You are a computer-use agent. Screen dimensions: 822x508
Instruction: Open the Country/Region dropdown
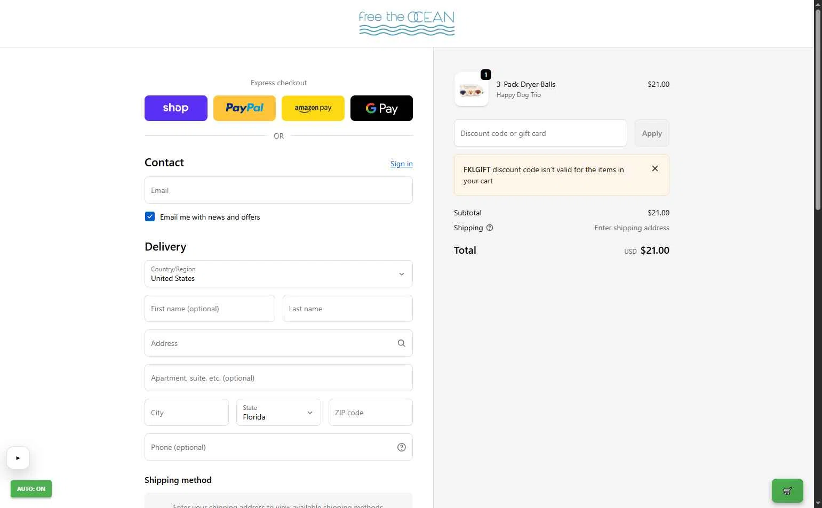coord(278,274)
